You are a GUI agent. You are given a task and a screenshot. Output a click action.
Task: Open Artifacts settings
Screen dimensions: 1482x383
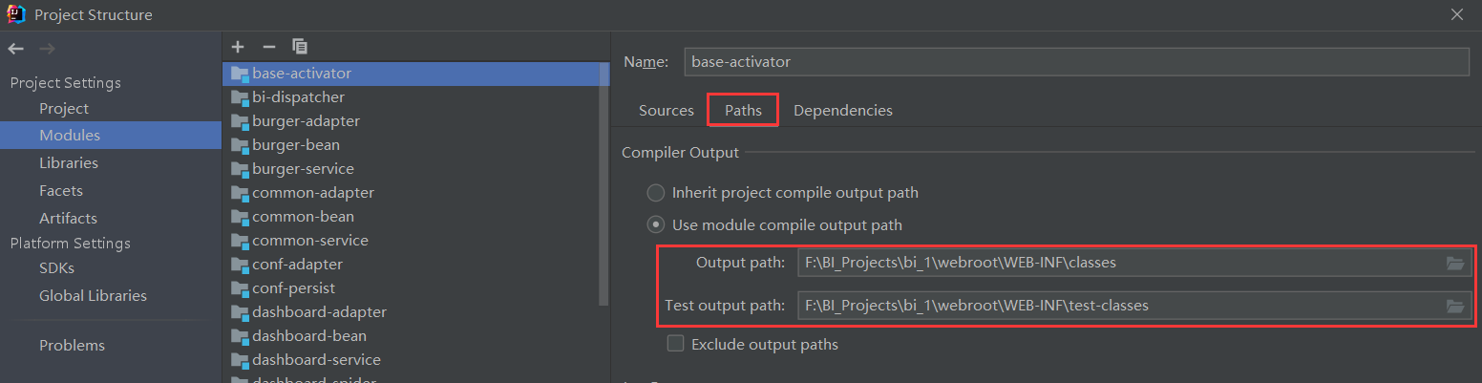[x=68, y=219]
